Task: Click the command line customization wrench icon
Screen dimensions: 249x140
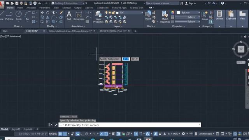Action: [x=56, y=125]
